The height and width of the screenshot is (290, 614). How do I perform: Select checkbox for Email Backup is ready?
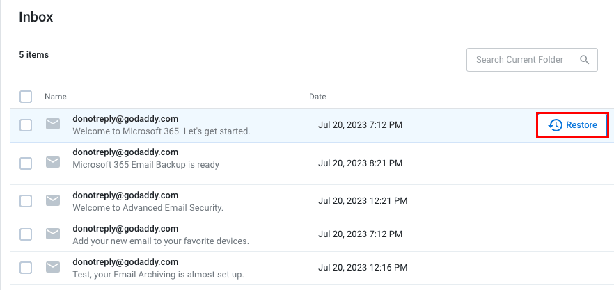click(26, 163)
